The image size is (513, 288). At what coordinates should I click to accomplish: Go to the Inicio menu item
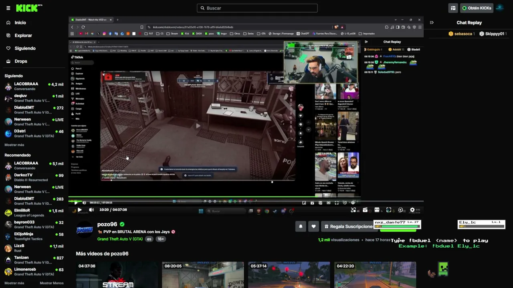[20, 23]
